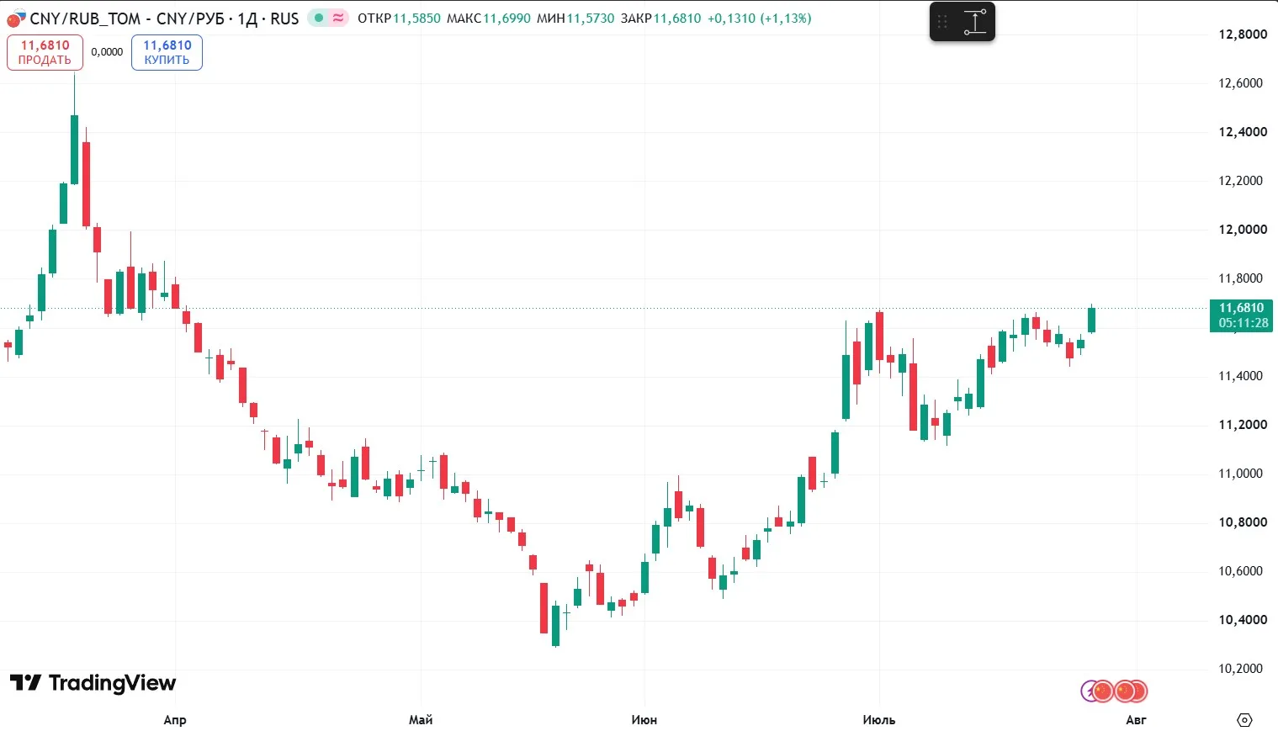
Task: Grab the floating toolbar drag handle
Action: tap(942, 22)
